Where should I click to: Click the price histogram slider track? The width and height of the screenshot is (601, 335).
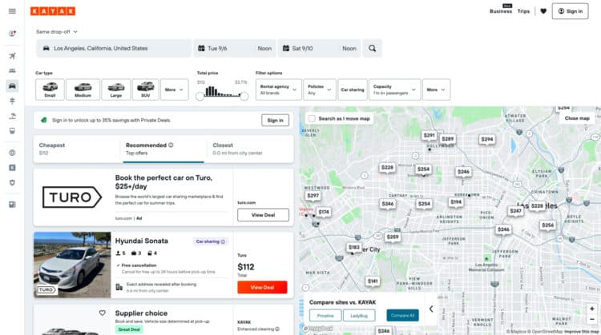coord(222,96)
